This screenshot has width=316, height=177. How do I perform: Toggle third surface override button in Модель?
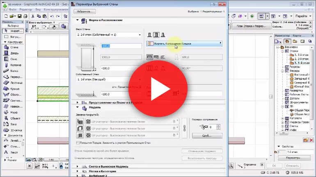[80, 135]
